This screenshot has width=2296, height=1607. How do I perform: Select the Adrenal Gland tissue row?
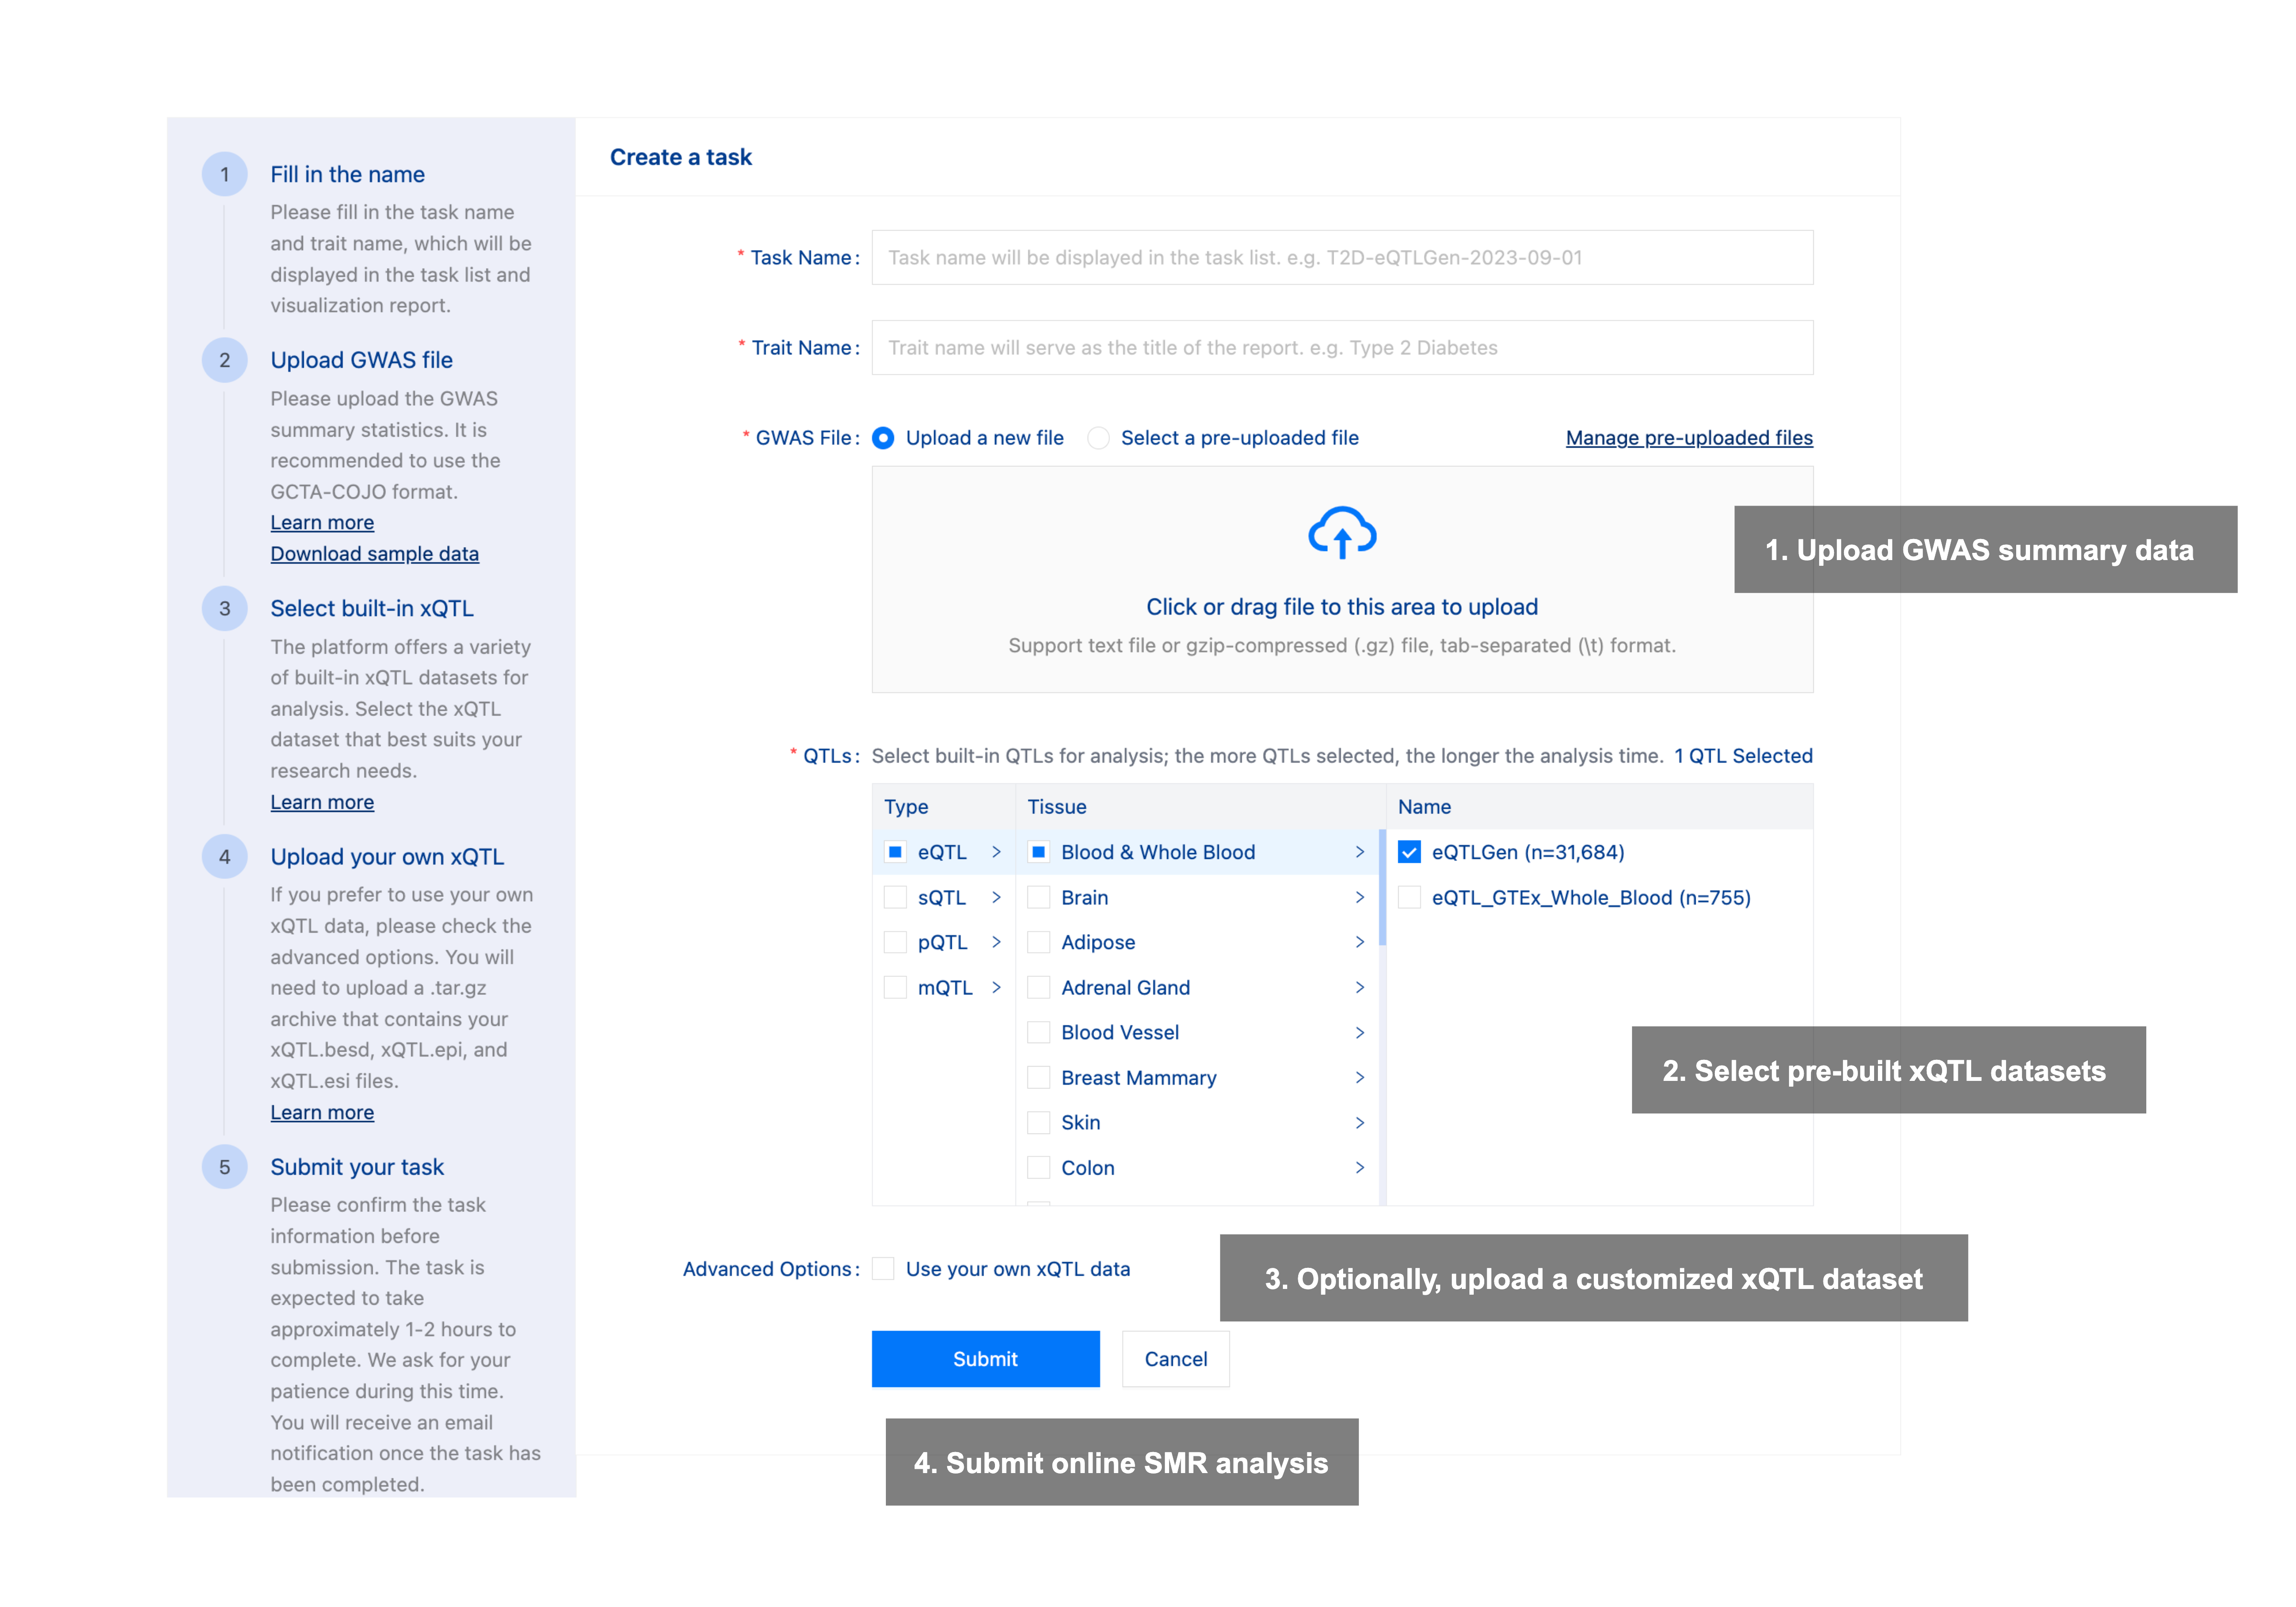(1125, 987)
